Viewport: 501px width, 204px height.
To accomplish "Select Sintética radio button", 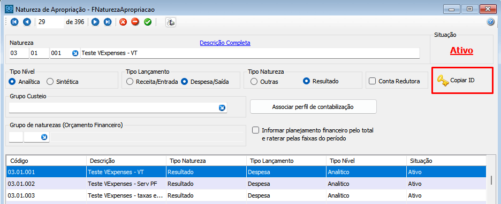I will pyautogui.click(x=50, y=82).
